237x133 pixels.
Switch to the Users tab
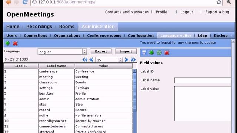click(11, 35)
